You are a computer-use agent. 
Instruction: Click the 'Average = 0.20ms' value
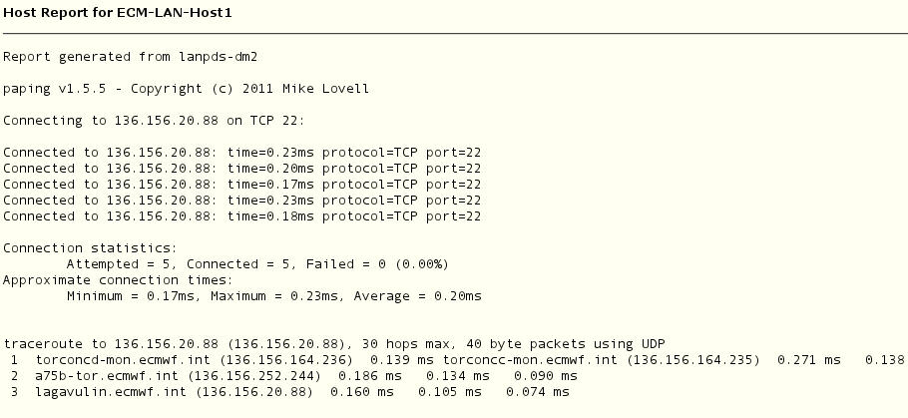(417, 296)
